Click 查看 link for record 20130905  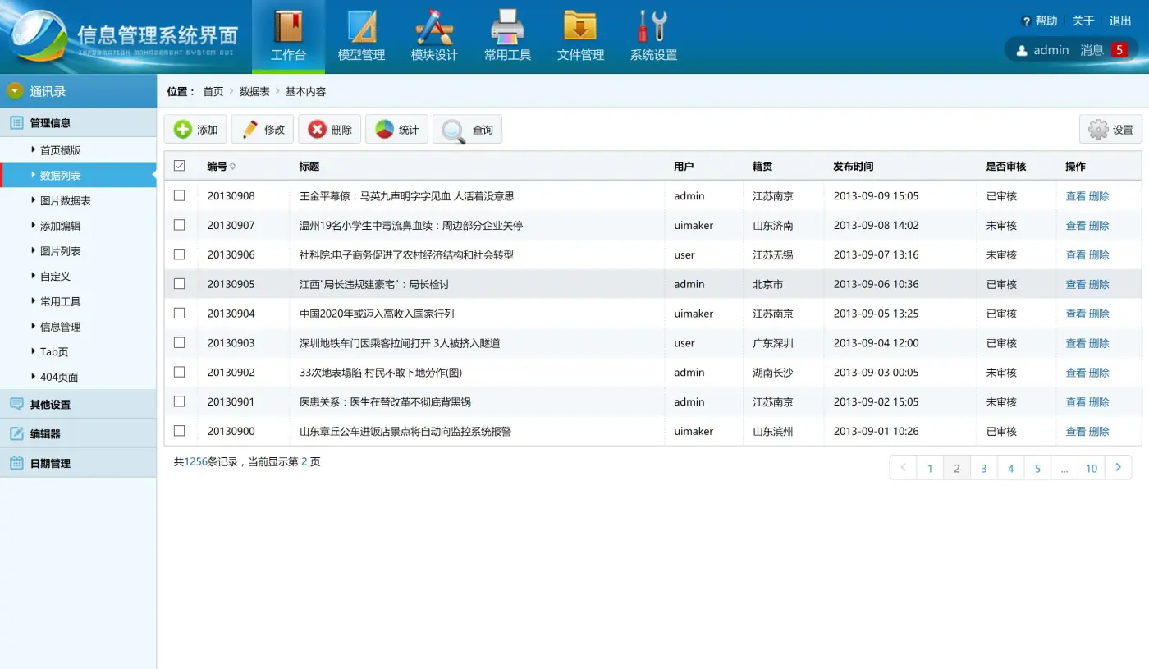click(1075, 285)
